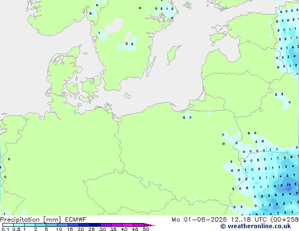
Task: Pick the 1–2 mm legend color swatch
Action: click(30, 225)
